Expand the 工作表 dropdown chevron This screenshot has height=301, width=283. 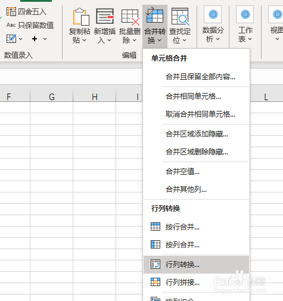coord(250,39)
